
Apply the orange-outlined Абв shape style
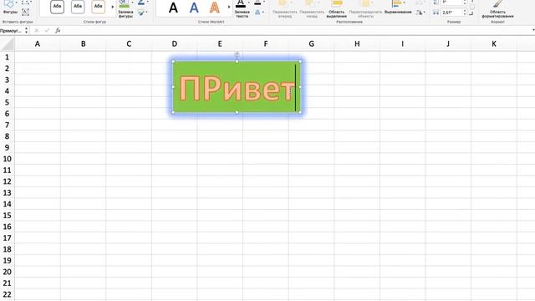99,7
